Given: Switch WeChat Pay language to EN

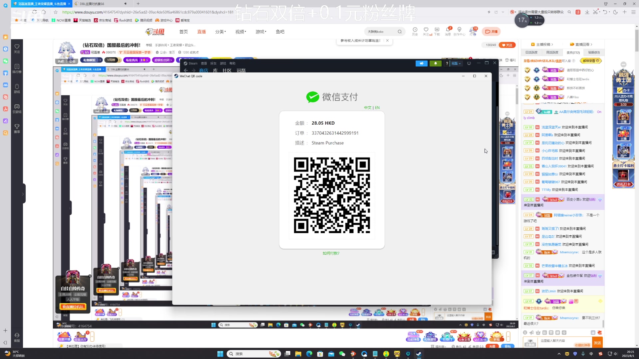Looking at the screenshot, I should tap(377, 108).
